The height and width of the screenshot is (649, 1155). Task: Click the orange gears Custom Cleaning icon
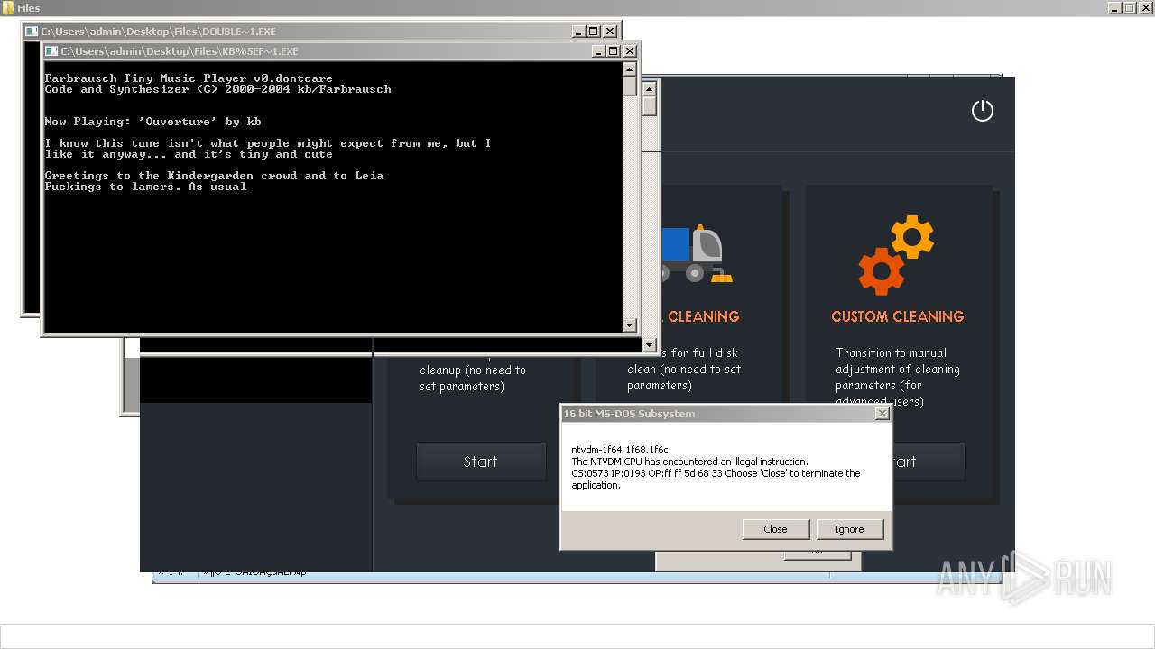point(896,255)
